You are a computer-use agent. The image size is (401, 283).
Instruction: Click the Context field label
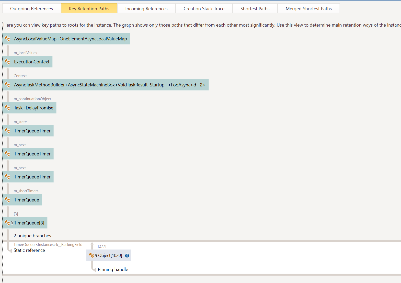point(20,76)
